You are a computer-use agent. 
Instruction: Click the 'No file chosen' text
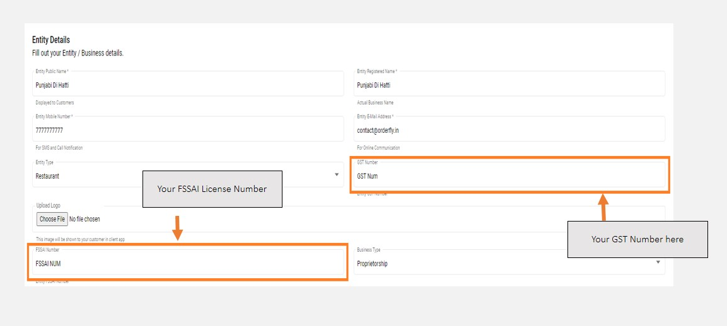pyautogui.click(x=84, y=219)
